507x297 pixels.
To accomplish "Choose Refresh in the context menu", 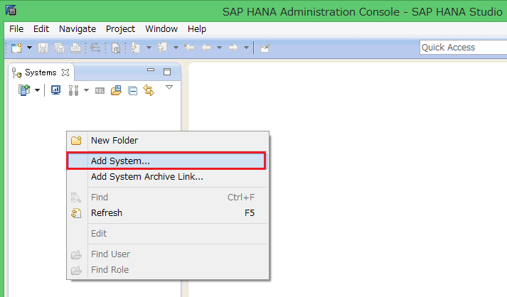I will (168, 213).
